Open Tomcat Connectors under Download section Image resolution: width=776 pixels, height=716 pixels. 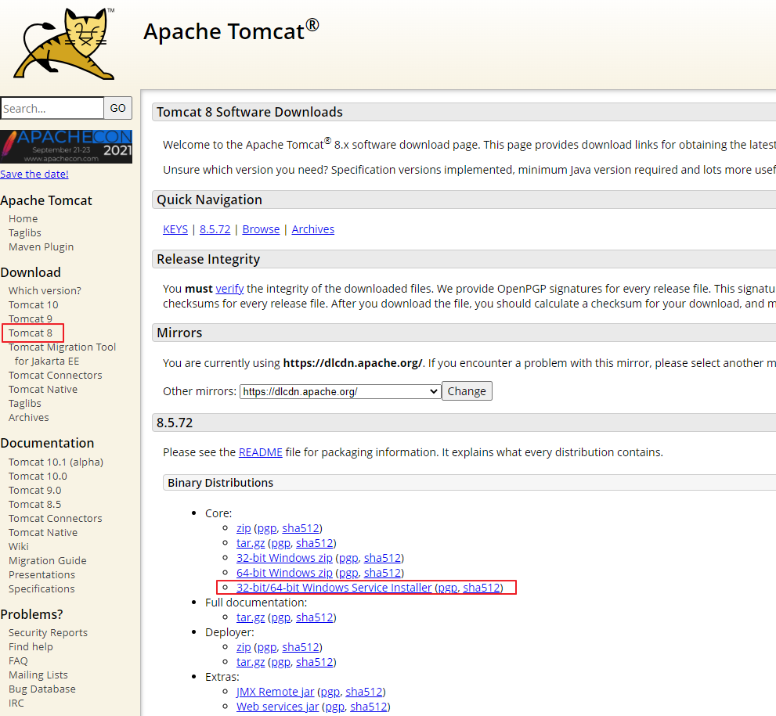56,376
